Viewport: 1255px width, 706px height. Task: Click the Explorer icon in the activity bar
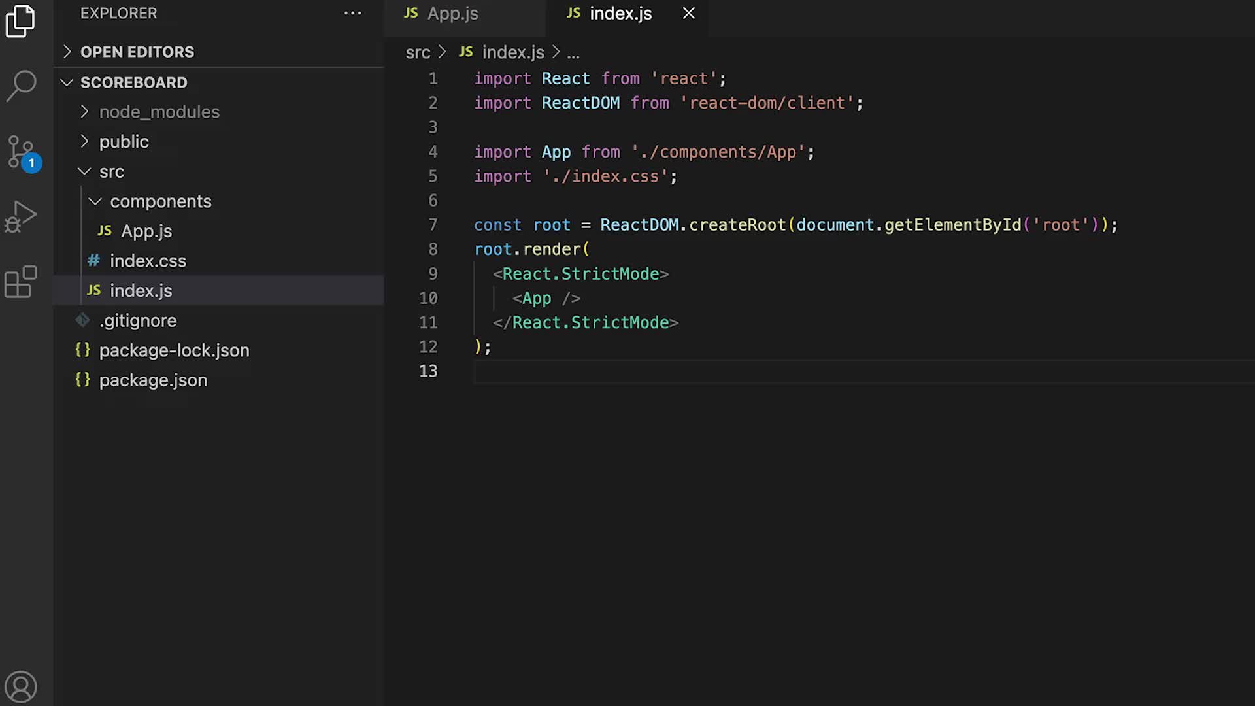click(22, 21)
